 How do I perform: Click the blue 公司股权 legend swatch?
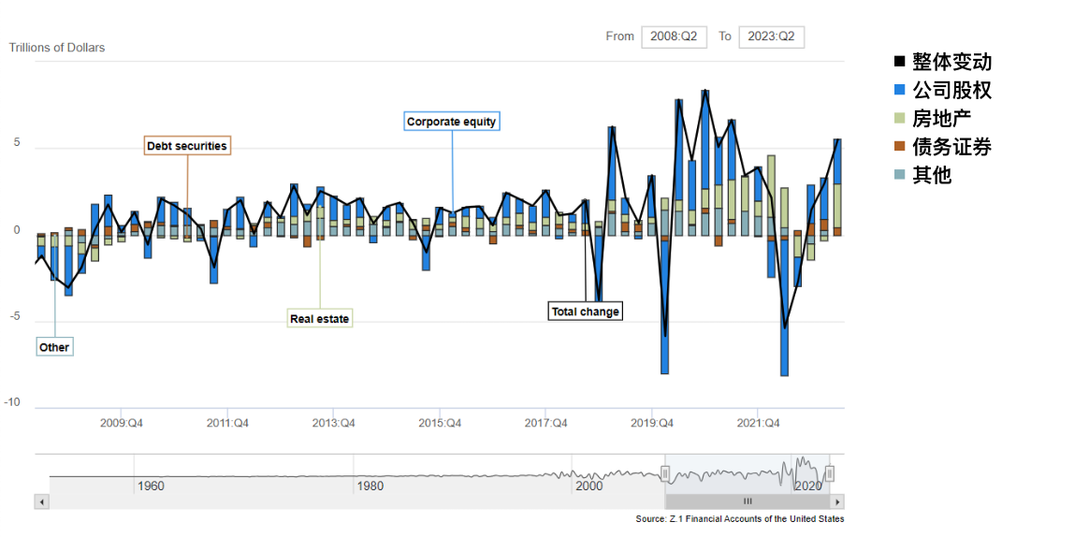[899, 91]
